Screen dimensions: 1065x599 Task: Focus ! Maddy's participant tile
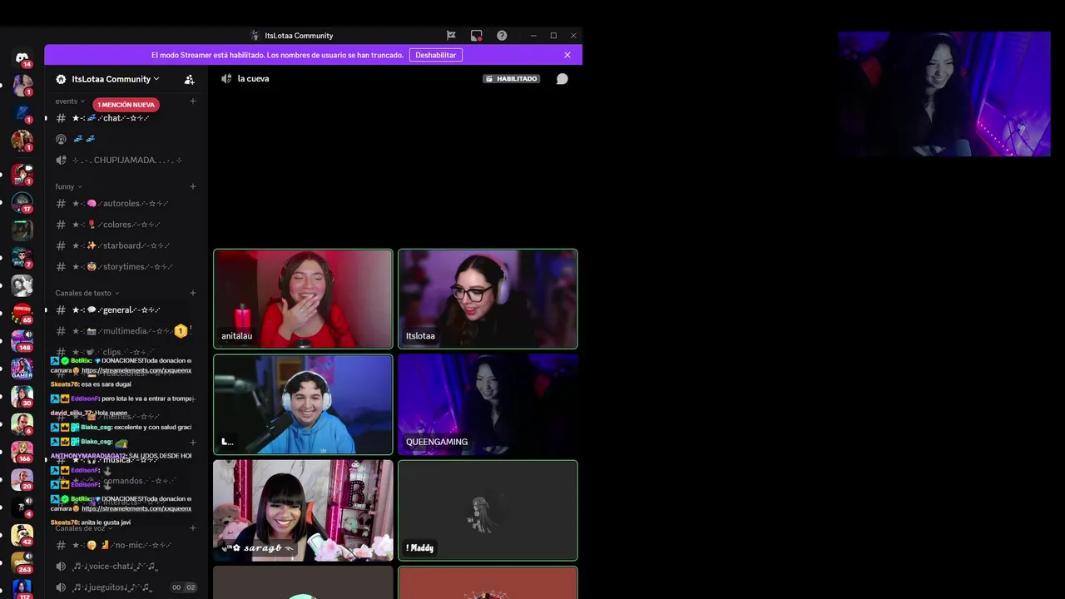pyautogui.click(x=488, y=511)
